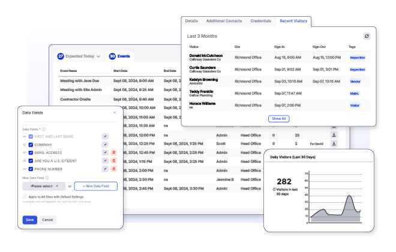Click Richmond Office in Horace Williams row
This screenshot has height=252, width=396.
pos(248,105)
